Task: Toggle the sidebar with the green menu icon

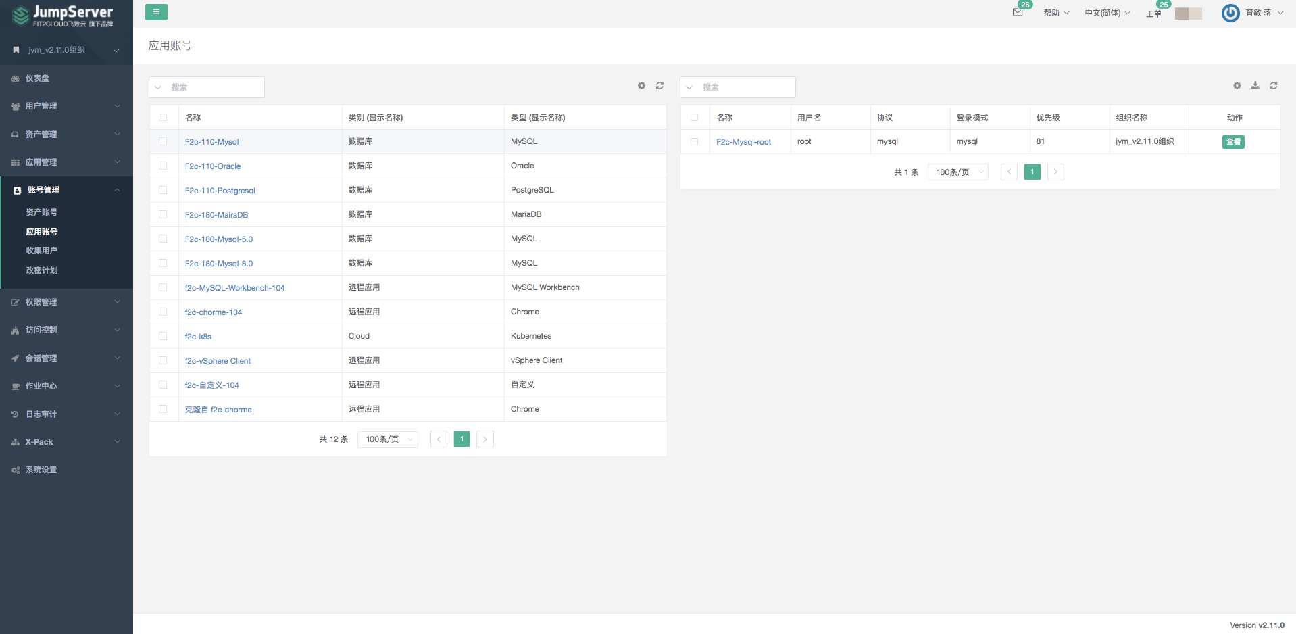Action: 156,12
